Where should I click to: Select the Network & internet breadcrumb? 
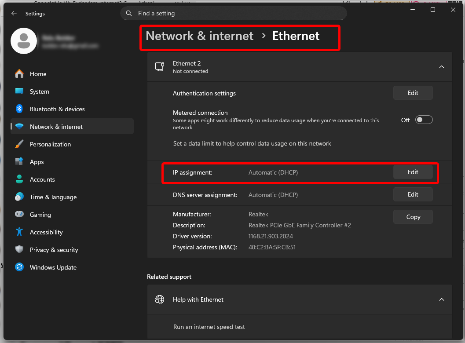199,36
